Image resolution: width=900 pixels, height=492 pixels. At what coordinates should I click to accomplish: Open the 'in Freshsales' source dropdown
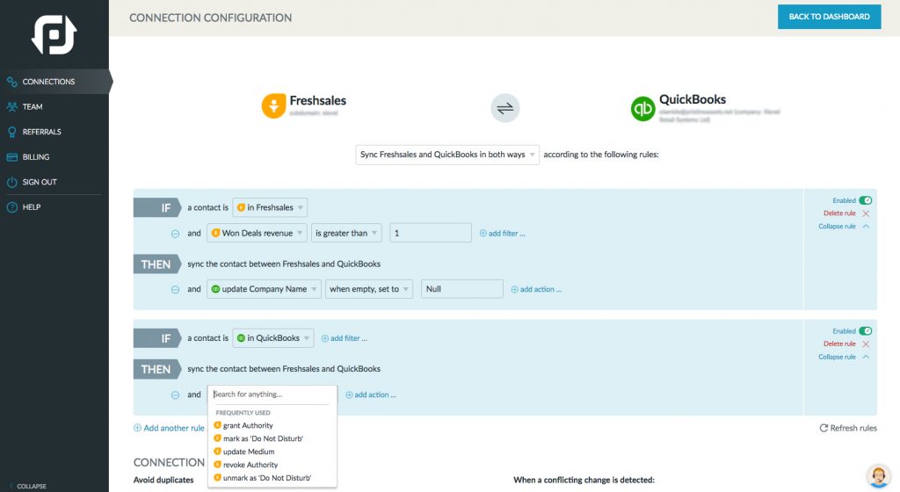(270, 207)
